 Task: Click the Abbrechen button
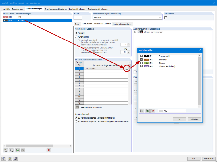209,159
